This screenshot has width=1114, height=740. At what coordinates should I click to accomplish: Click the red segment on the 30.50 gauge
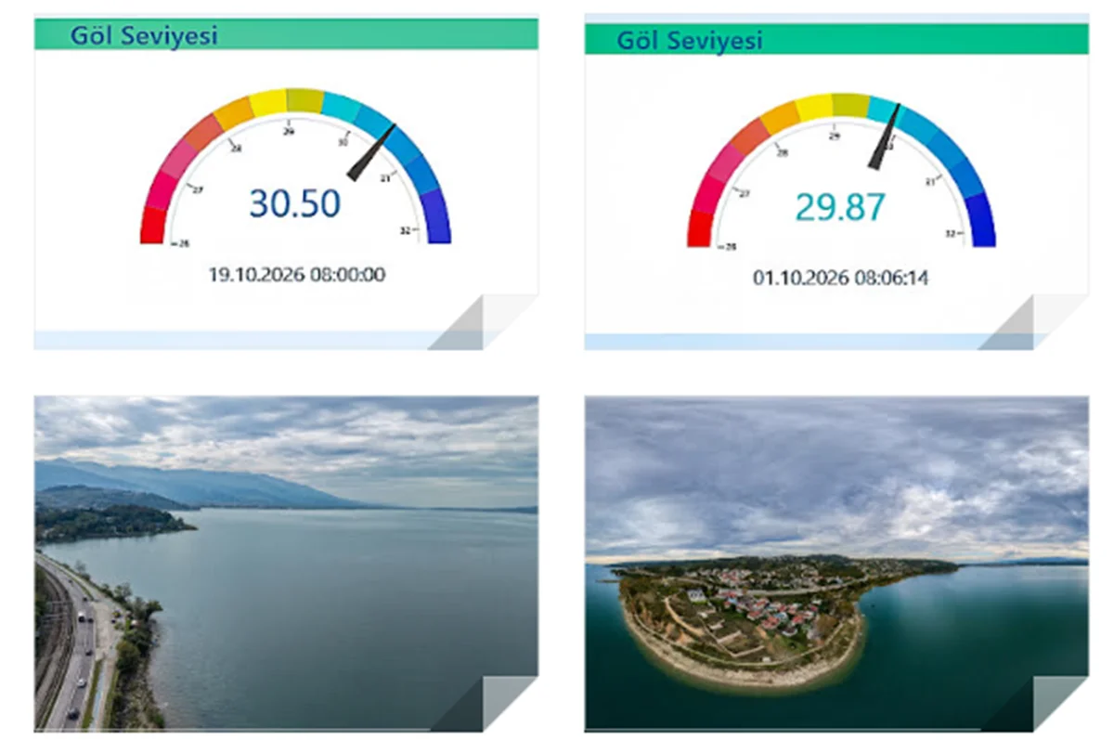coord(152,226)
